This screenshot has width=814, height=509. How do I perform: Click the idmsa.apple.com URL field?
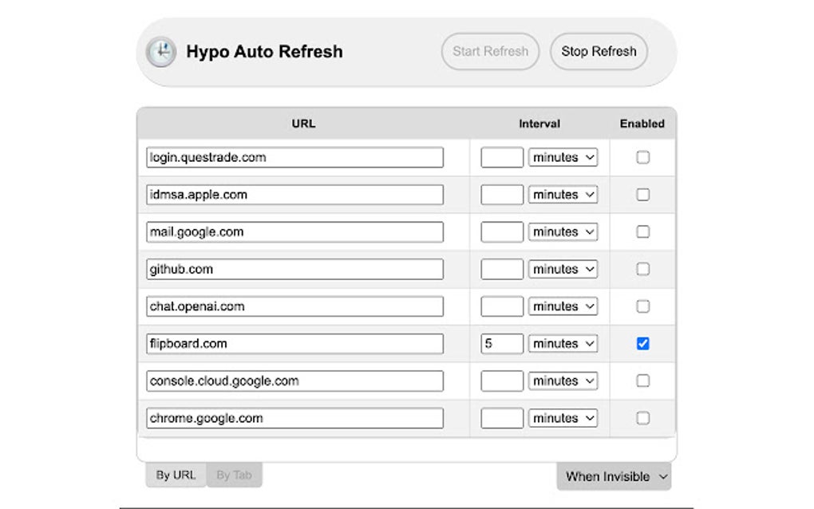point(295,194)
